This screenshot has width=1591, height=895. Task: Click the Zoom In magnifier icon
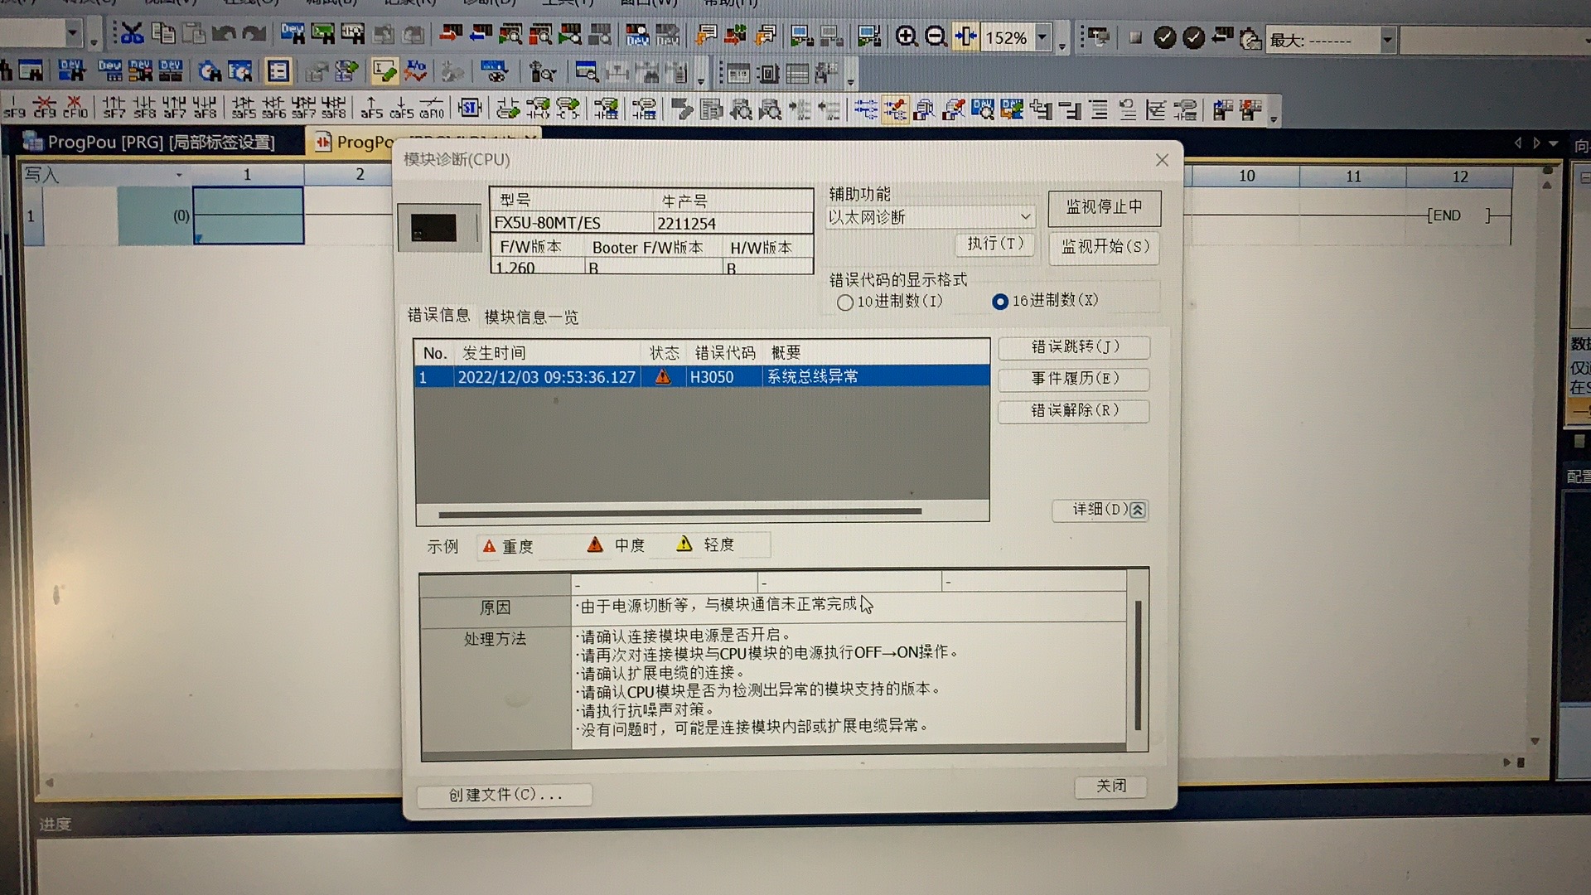click(906, 37)
